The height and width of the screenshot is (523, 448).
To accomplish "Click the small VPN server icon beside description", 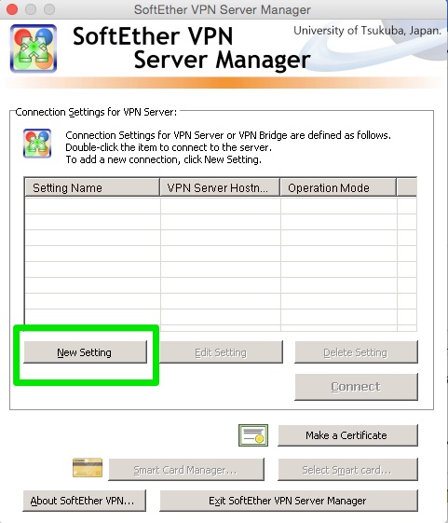I will point(37,143).
